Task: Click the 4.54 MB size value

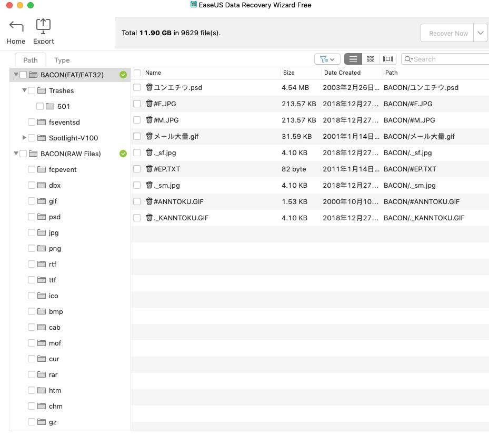Action: (x=295, y=87)
